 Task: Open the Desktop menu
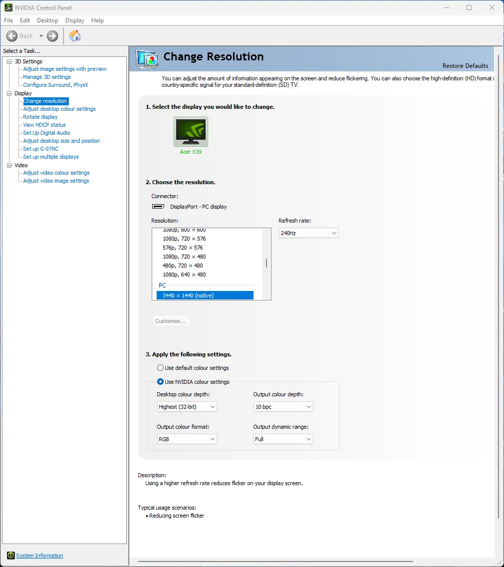click(47, 20)
